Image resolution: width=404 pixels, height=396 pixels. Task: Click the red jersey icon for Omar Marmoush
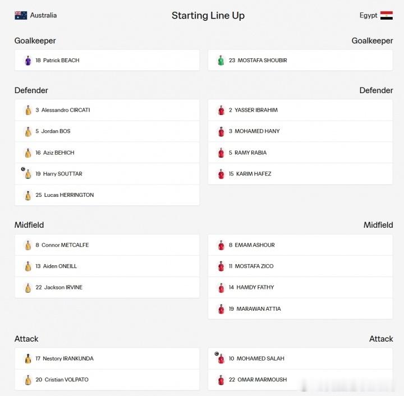221,380
